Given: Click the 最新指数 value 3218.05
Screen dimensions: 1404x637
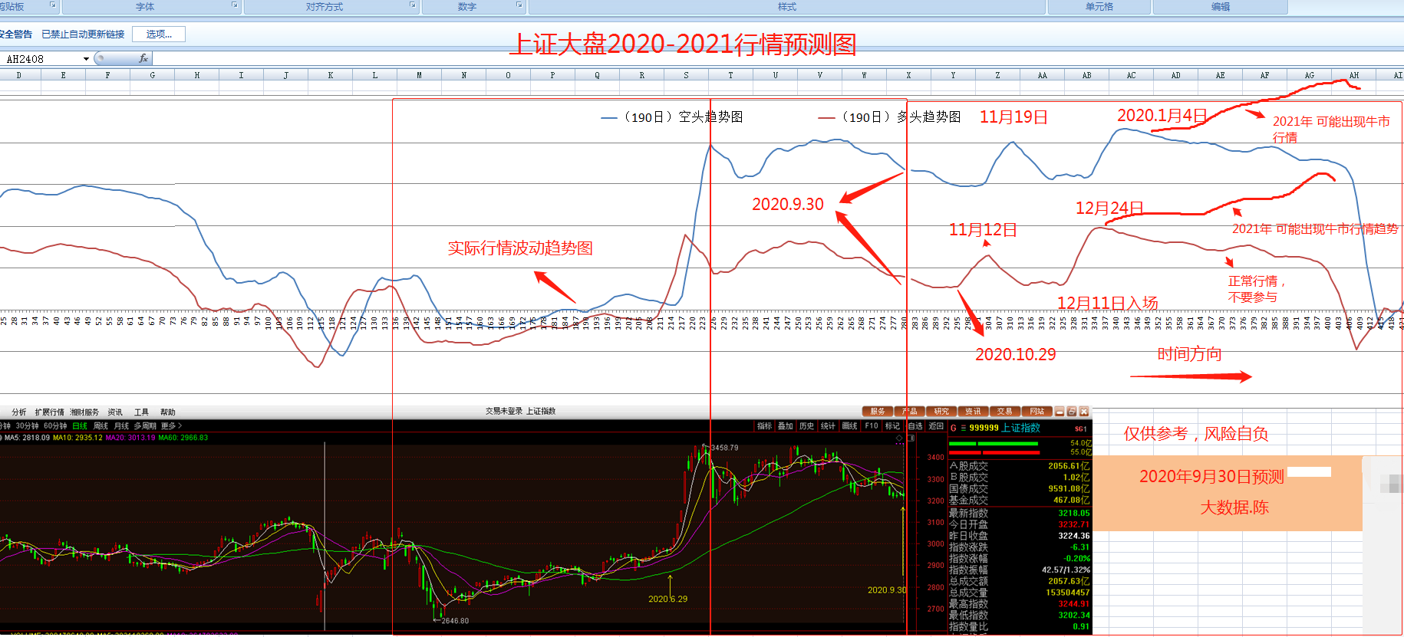Looking at the screenshot, I should (1073, 514).
